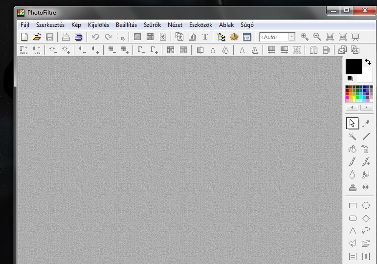Select the Magic Wand tool
This screenshot has height=264, width=377.
352,136
